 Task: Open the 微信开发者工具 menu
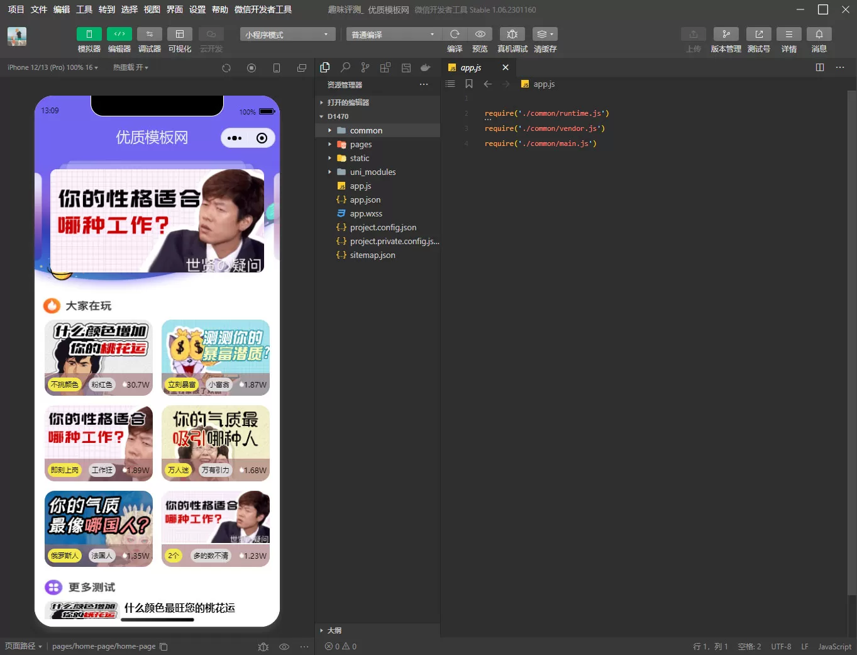coord(262,9)
